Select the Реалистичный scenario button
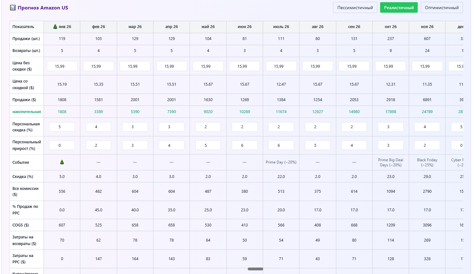Image resolution: width=474 pixels, height=274 pixels. tap(399, 8)
